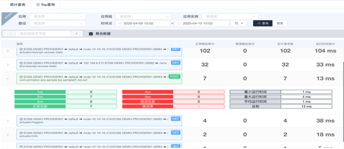Image resolution: width=344 pixels, height=149 pixels.
Task: Click the red 5xx status label
Action: [148, 97]
